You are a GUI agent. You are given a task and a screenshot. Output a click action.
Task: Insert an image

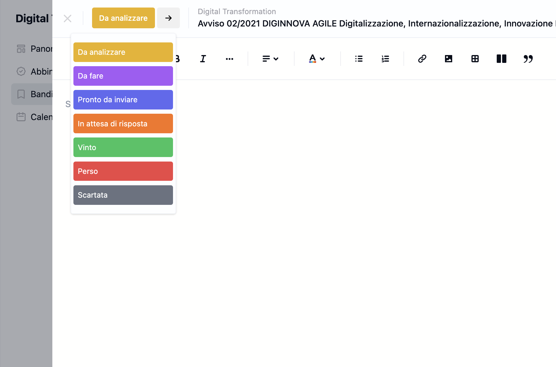click(449, 59)
